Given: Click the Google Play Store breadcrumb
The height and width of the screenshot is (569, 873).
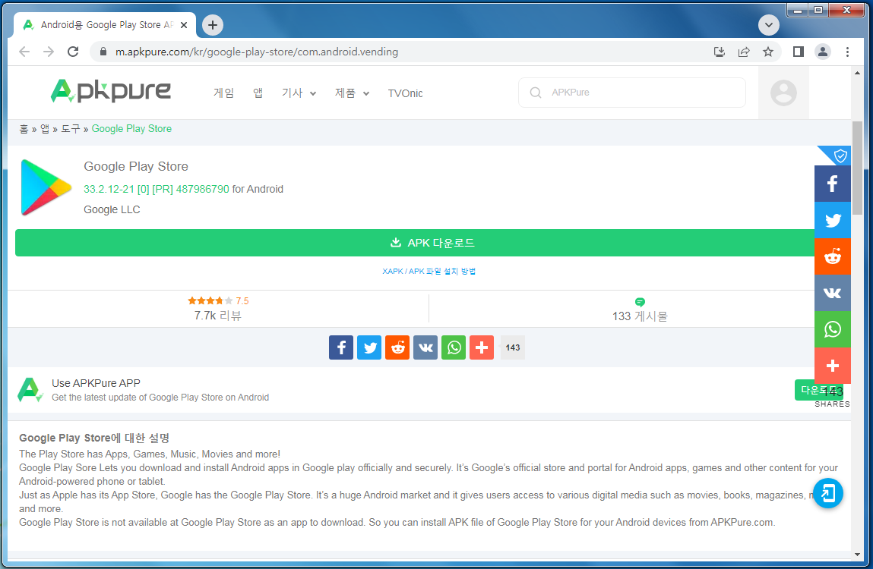Looking at the screenshot, I should coord(131,128).
